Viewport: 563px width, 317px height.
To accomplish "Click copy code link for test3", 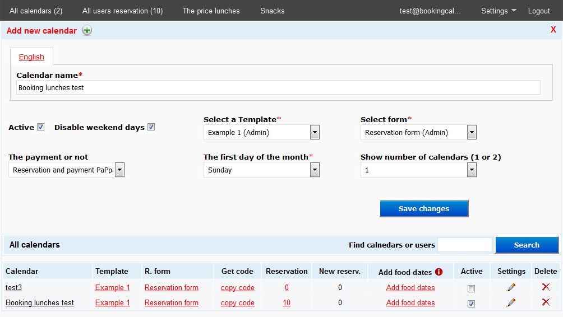I will (237, 288).
